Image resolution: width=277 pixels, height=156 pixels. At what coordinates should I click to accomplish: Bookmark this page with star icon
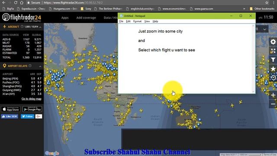(267, 3)
